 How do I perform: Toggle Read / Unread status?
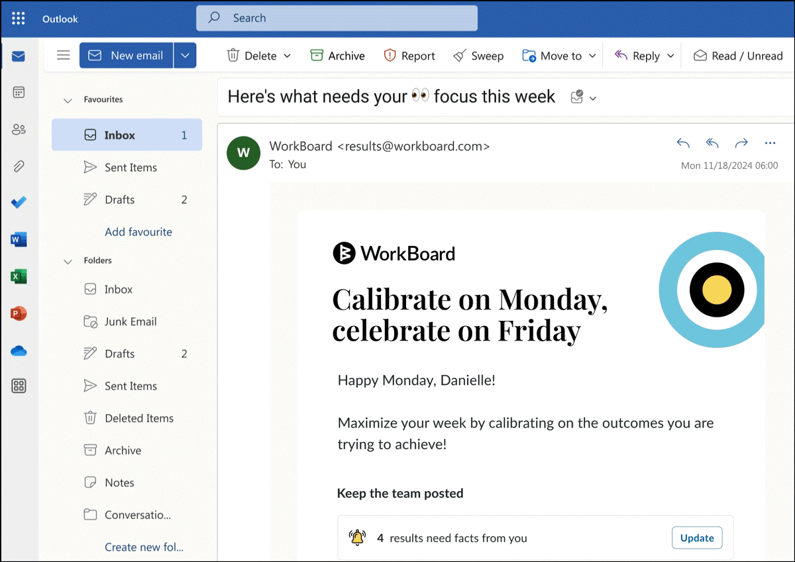click(x=738, y=56)
